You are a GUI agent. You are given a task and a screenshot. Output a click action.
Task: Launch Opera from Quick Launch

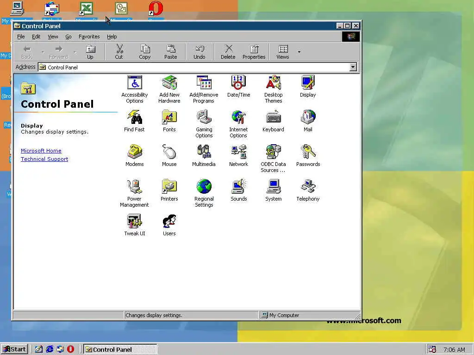(x=70, y=349)
